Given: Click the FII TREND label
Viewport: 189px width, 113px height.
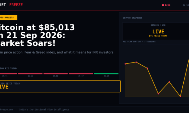Looking at the screenshot, I should pyautogui.click(x=8, y=68).
